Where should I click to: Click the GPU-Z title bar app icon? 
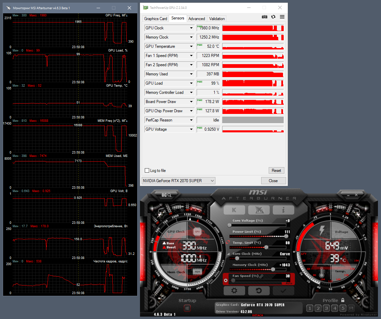(145, 8)
